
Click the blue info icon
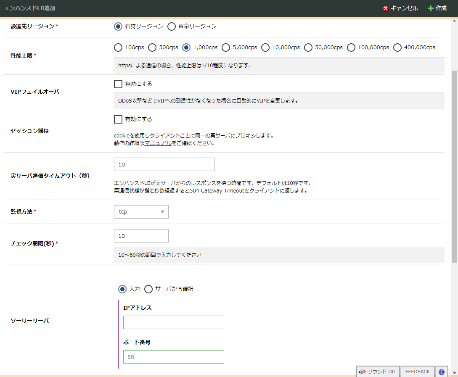click(442, 372)
